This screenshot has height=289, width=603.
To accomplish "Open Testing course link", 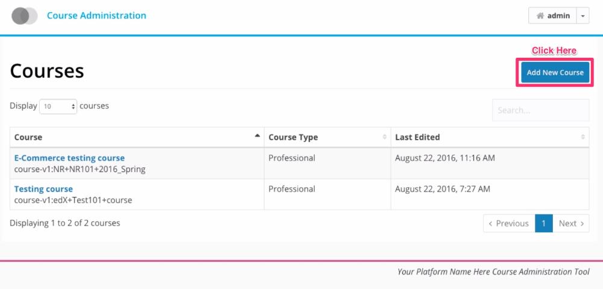I will pos(43,189).
